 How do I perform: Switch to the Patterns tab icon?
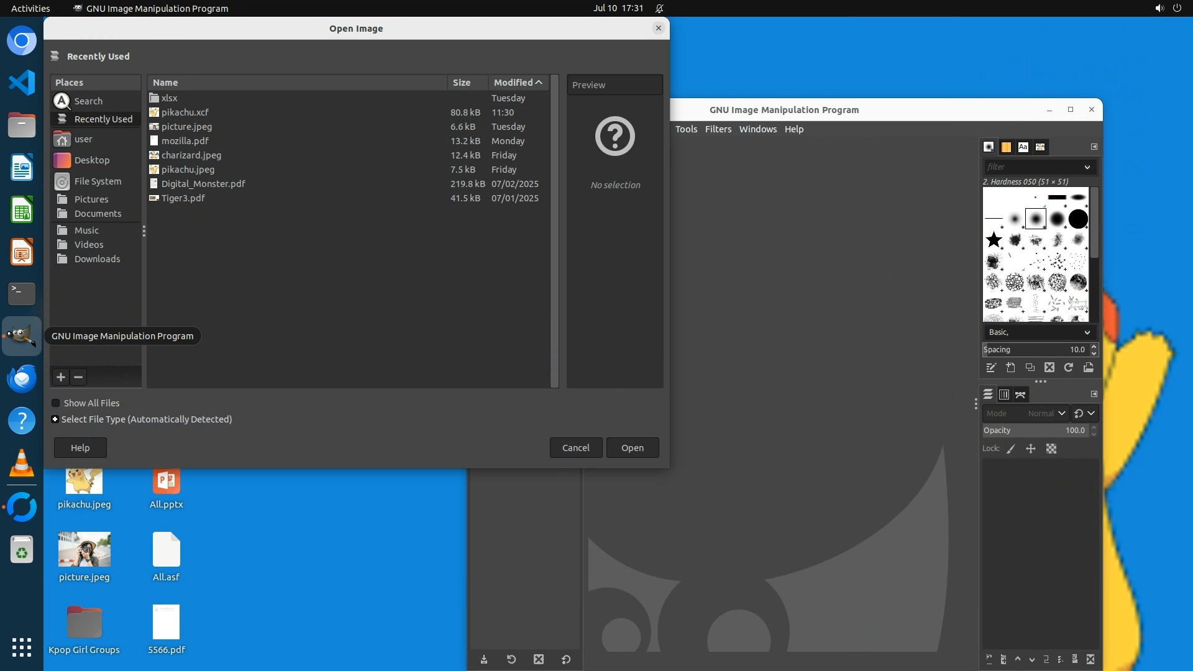[1006, 147]
